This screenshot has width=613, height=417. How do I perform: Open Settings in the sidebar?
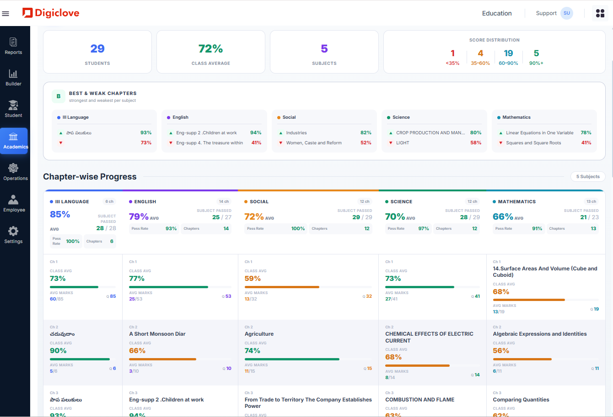tap(13, 236)
